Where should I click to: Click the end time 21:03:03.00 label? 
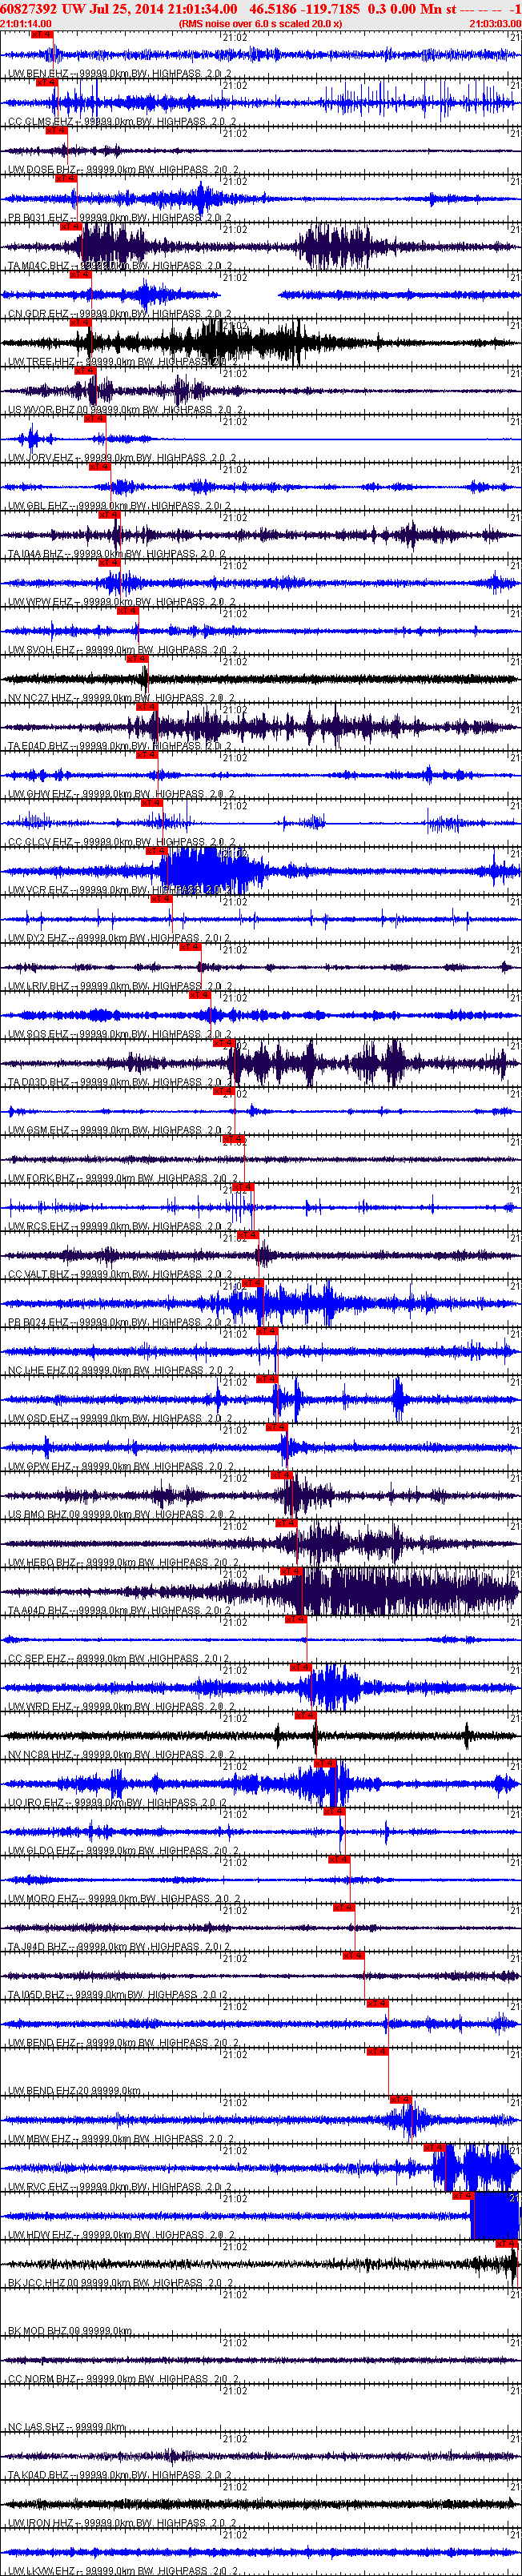point(494,23)
